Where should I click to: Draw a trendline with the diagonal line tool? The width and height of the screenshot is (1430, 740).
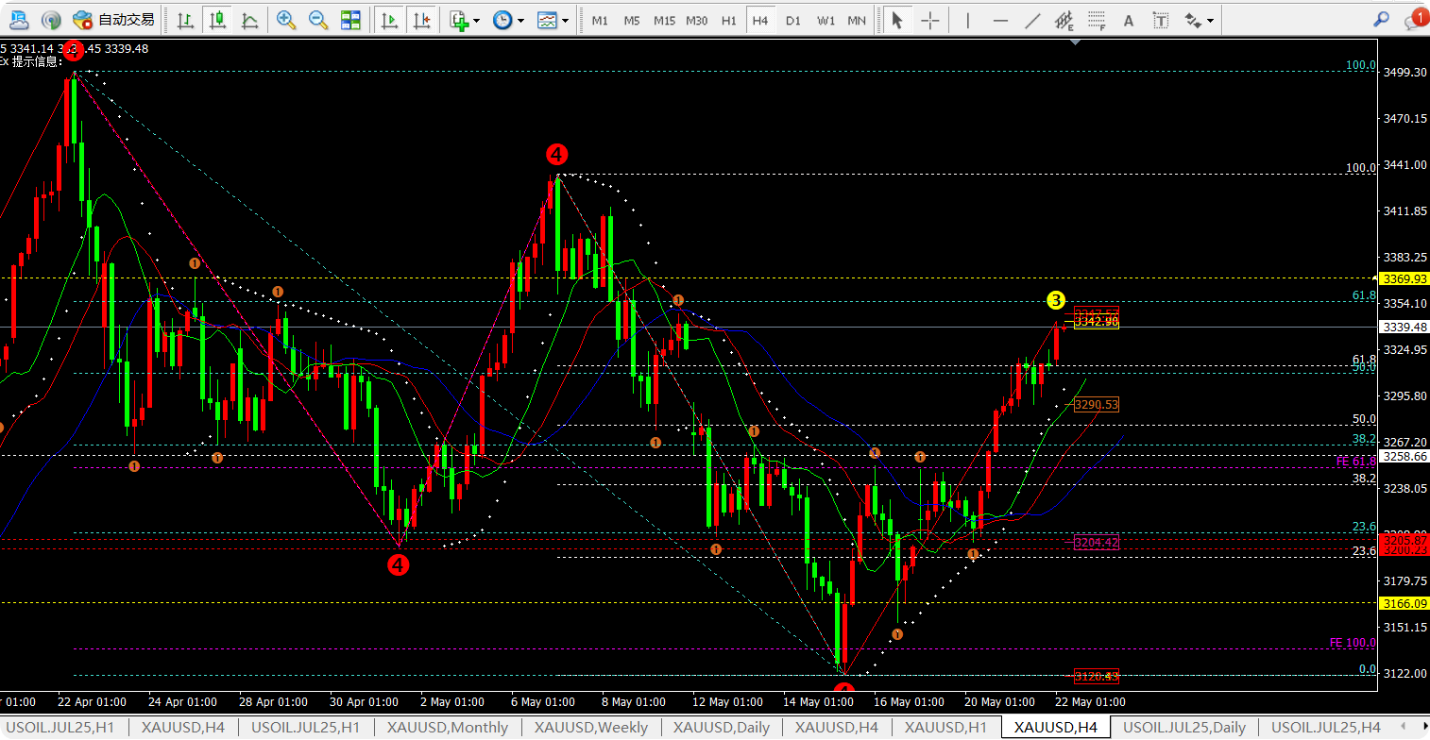tap(1032, 20)
